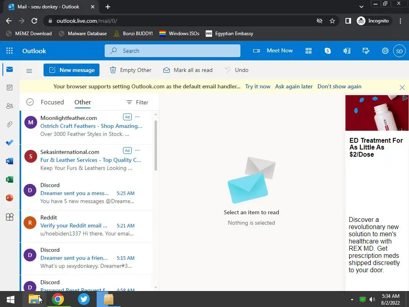Open People contacts in sidebar
This screenshot has width=409, height=307.
point(10,106)
